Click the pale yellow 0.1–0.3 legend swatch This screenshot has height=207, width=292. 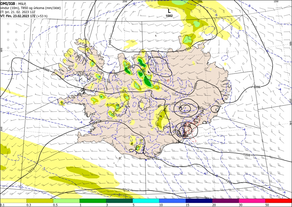coord(13,201)
